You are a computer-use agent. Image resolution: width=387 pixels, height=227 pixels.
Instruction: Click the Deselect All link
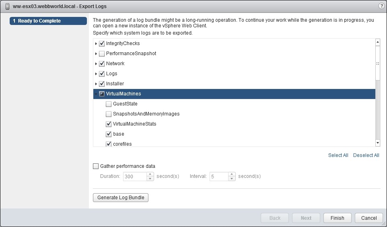366,155
